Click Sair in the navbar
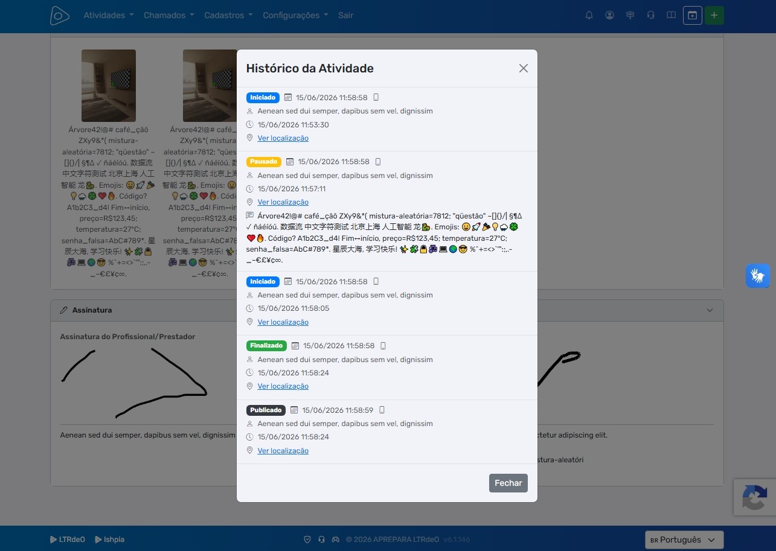776x551 pixels. coord(346,15)
